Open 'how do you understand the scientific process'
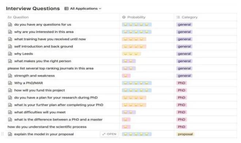The height and width of the screenshot is (143, 241). point(47,127)
